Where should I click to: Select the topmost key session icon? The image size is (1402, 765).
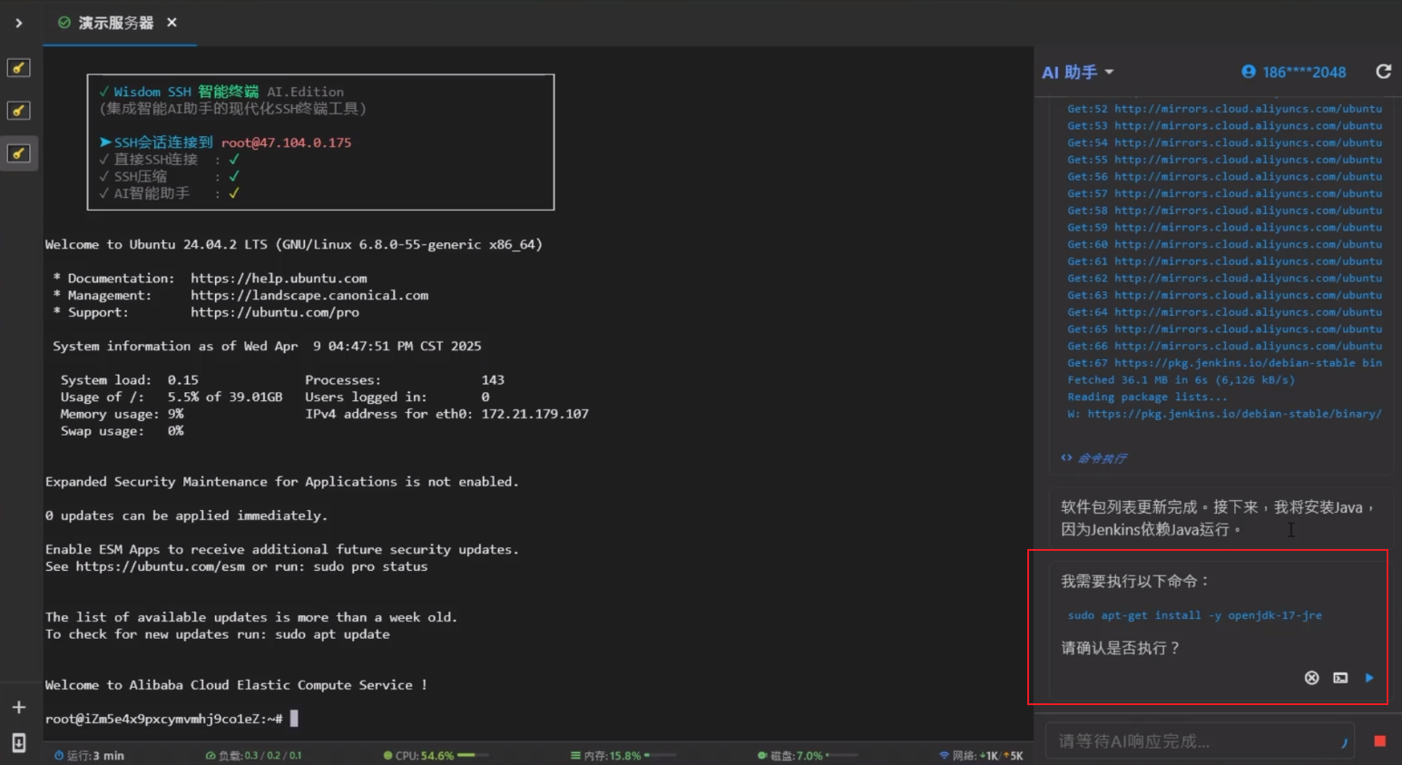click(18, 68)
